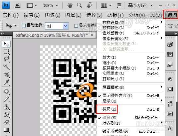Viewport: 178px width, 136px height.
Task: Choose 标尺(R) rulers menu item
Action: pos(131,109)
